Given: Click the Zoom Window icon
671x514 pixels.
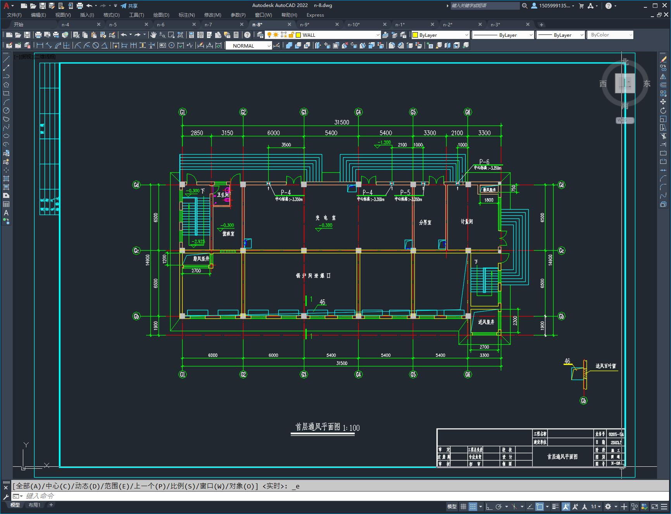Looking at the screenshot, I should click(x=171, y=35).
